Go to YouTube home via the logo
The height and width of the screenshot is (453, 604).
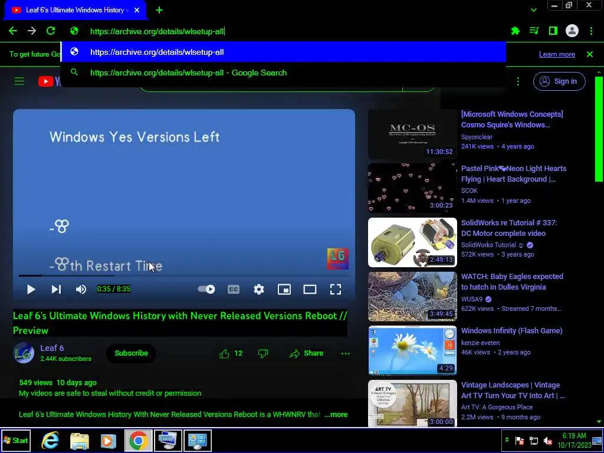click(50, 81)
